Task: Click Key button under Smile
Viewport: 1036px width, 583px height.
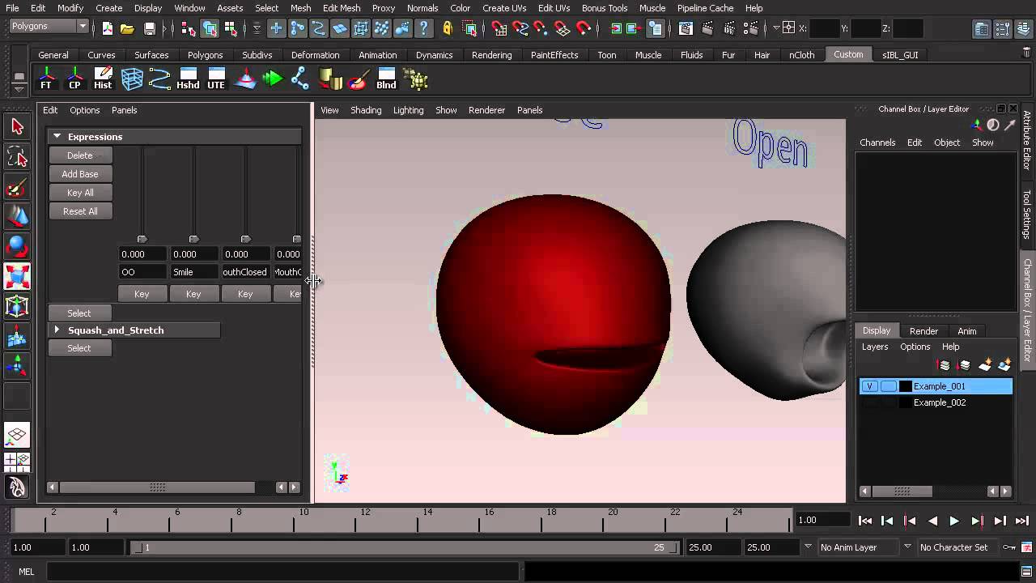Action: coord(193,294)
